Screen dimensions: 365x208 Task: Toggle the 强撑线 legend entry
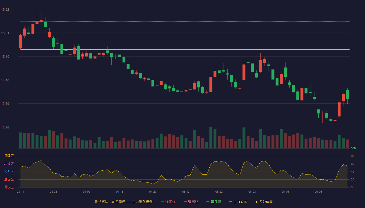tap(214, 202)
